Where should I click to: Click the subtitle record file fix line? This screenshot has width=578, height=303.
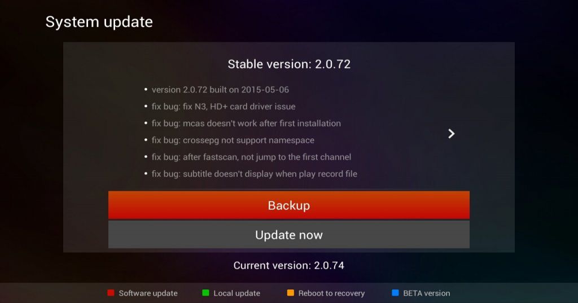tap(255, 174)
